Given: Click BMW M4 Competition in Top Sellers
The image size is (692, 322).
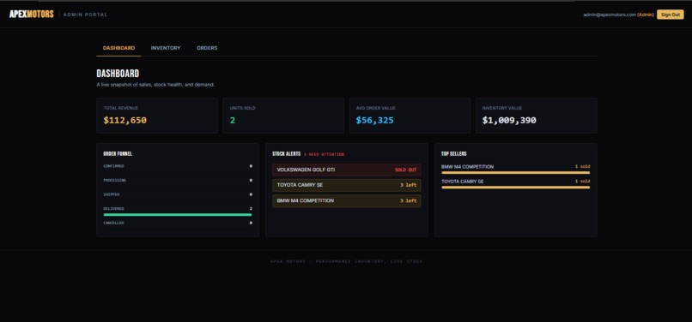Looking at the screenshot, I should tap(467, 167).
